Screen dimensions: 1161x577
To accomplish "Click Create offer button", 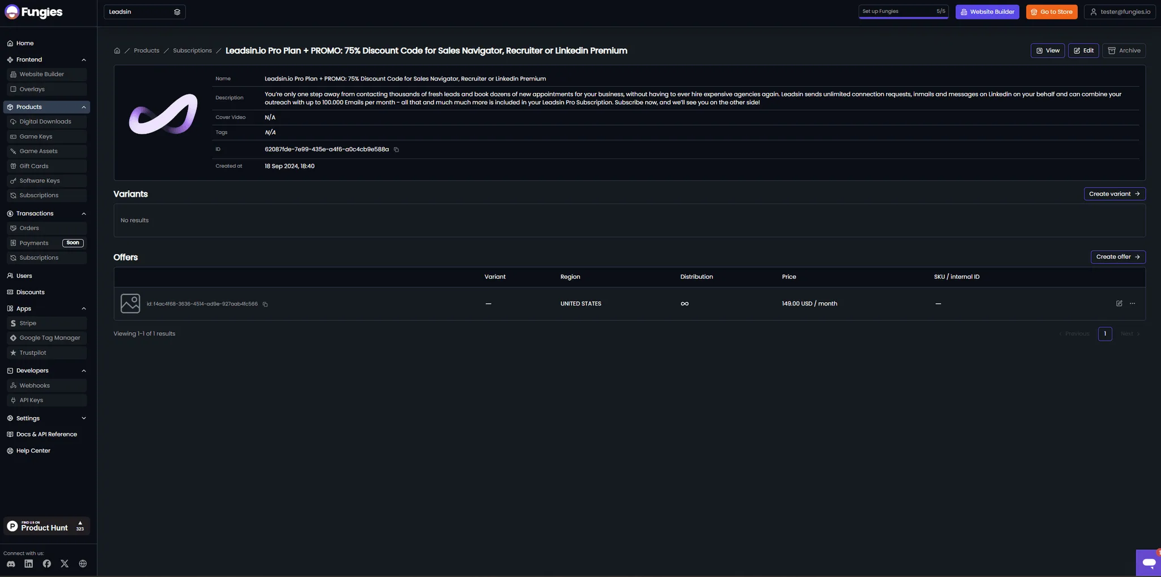I will click(1118, 257).
